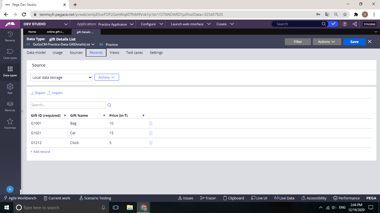Open the Configure menu
Screen dimensions: 380x213
point(152,24)
